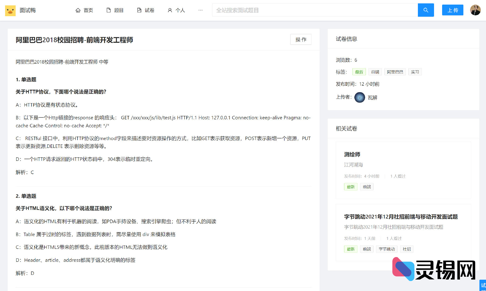Click the 上传 upload button

(x=453, y=10)
